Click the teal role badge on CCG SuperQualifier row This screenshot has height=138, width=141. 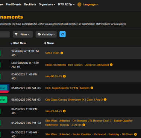coord(4,88)
